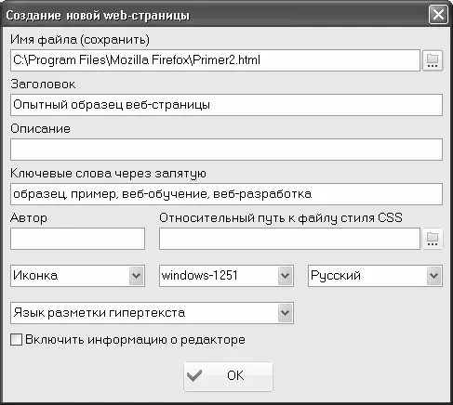Focus the Заголовок title input field
The height and width of the screenshot is (405, 453).
(x=226, y=105)
